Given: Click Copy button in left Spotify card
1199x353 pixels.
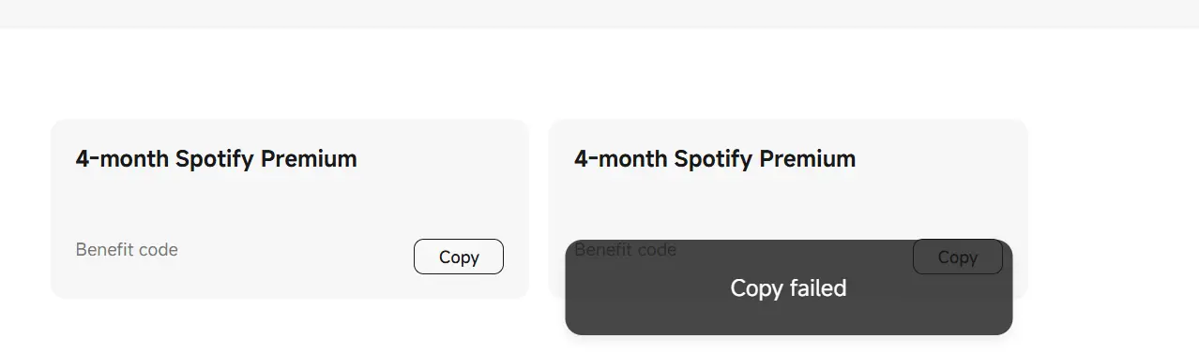Looking at the screenshot, I should coord(459,257).
